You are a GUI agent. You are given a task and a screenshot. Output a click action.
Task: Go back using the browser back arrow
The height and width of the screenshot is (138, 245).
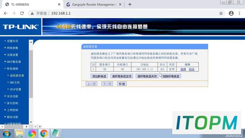coord(6,13)
